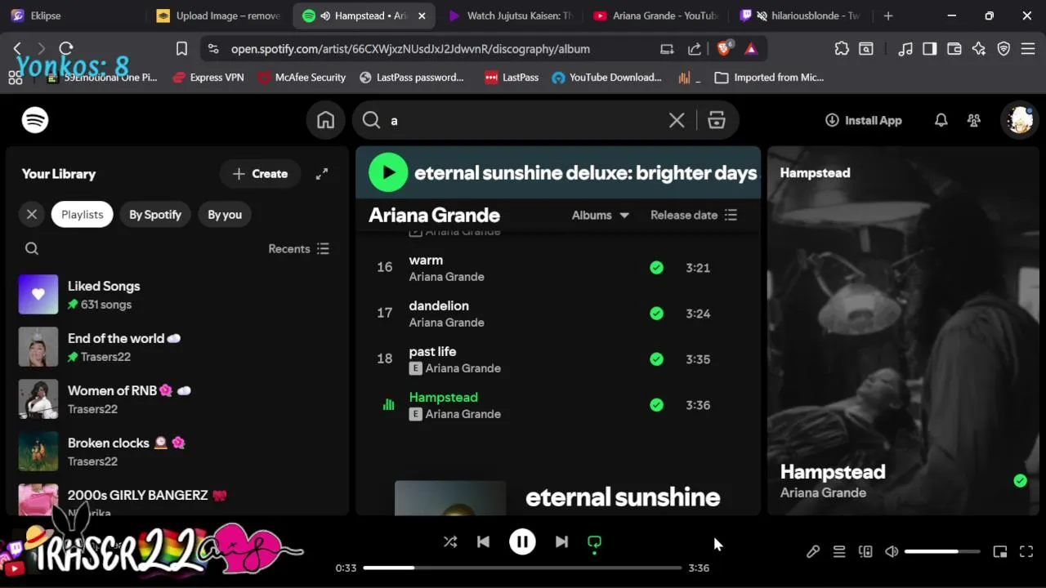The height and width of the screenshot is (588, 1046).
Task: Toggle shuffle
Action: click(x=450, y=541)
